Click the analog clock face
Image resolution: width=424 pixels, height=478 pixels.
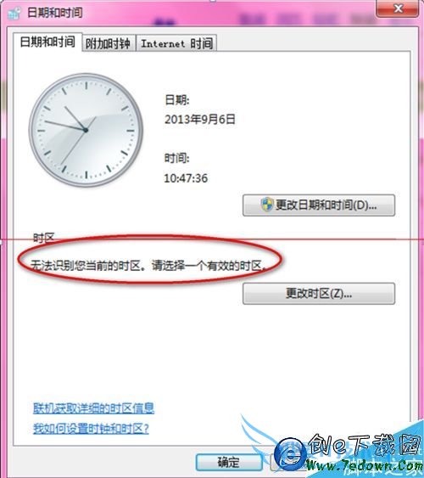click(86, 130)
